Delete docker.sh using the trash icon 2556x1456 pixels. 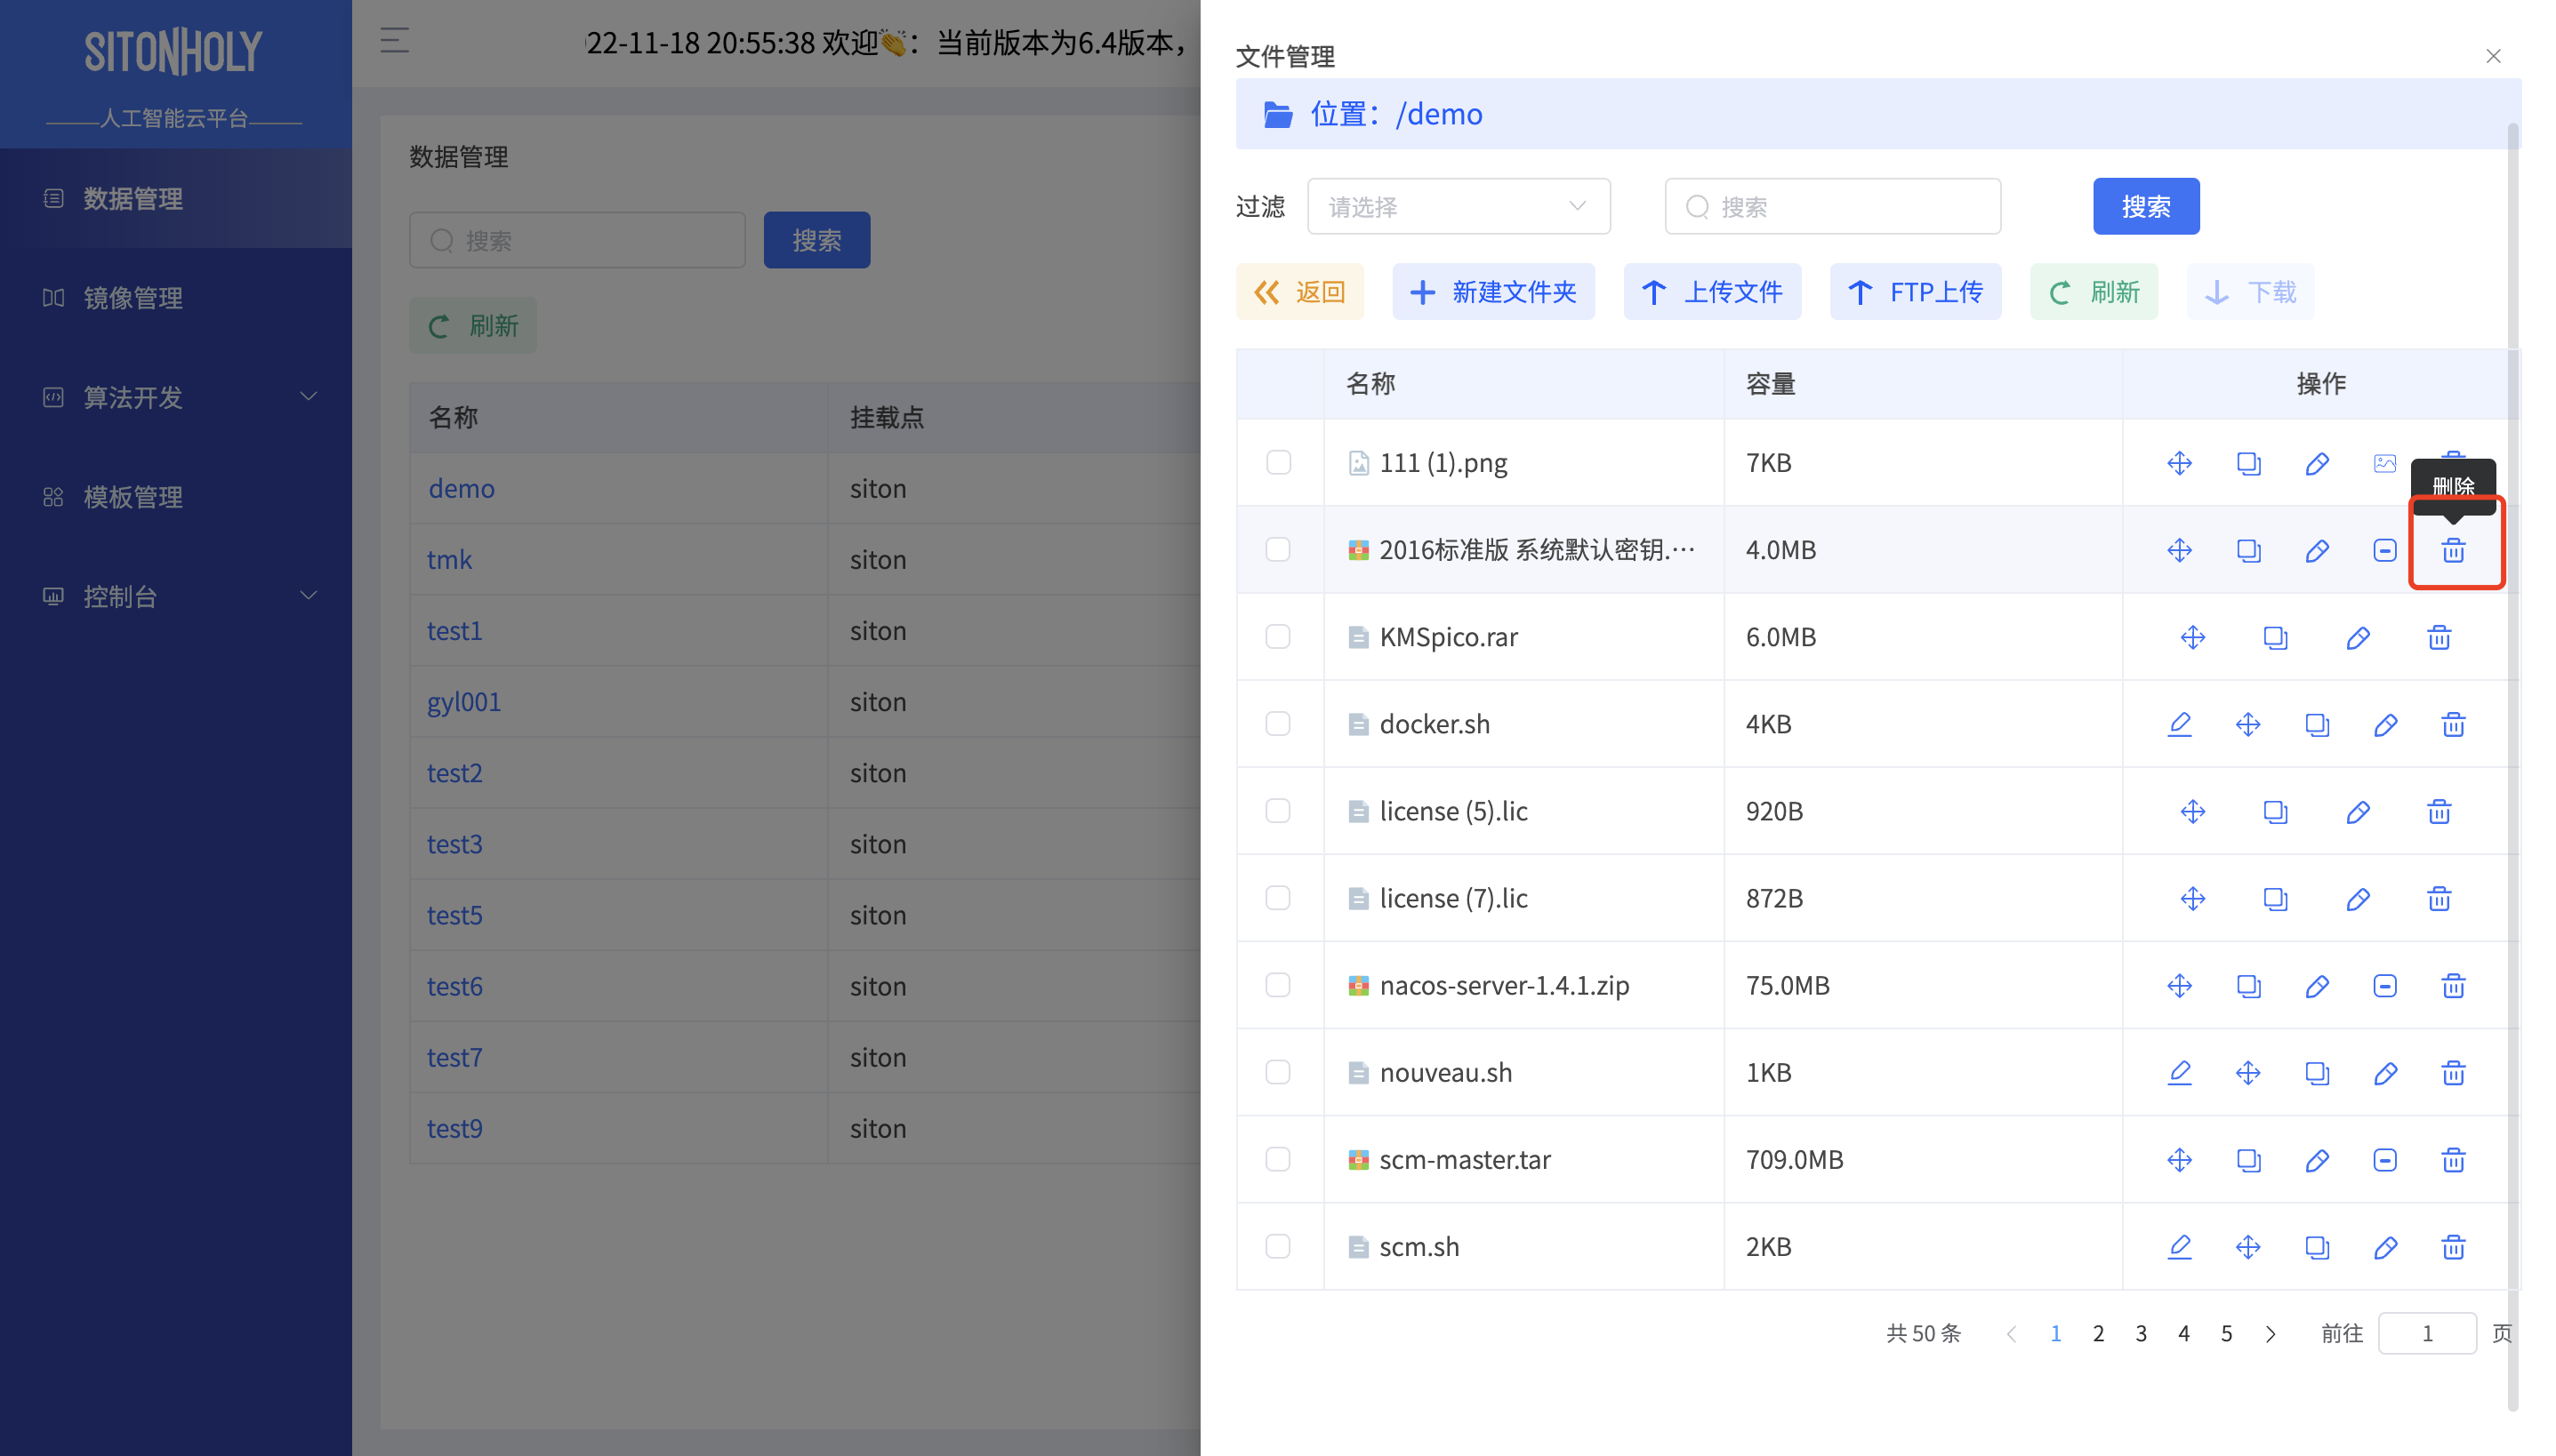point(2453,724)
